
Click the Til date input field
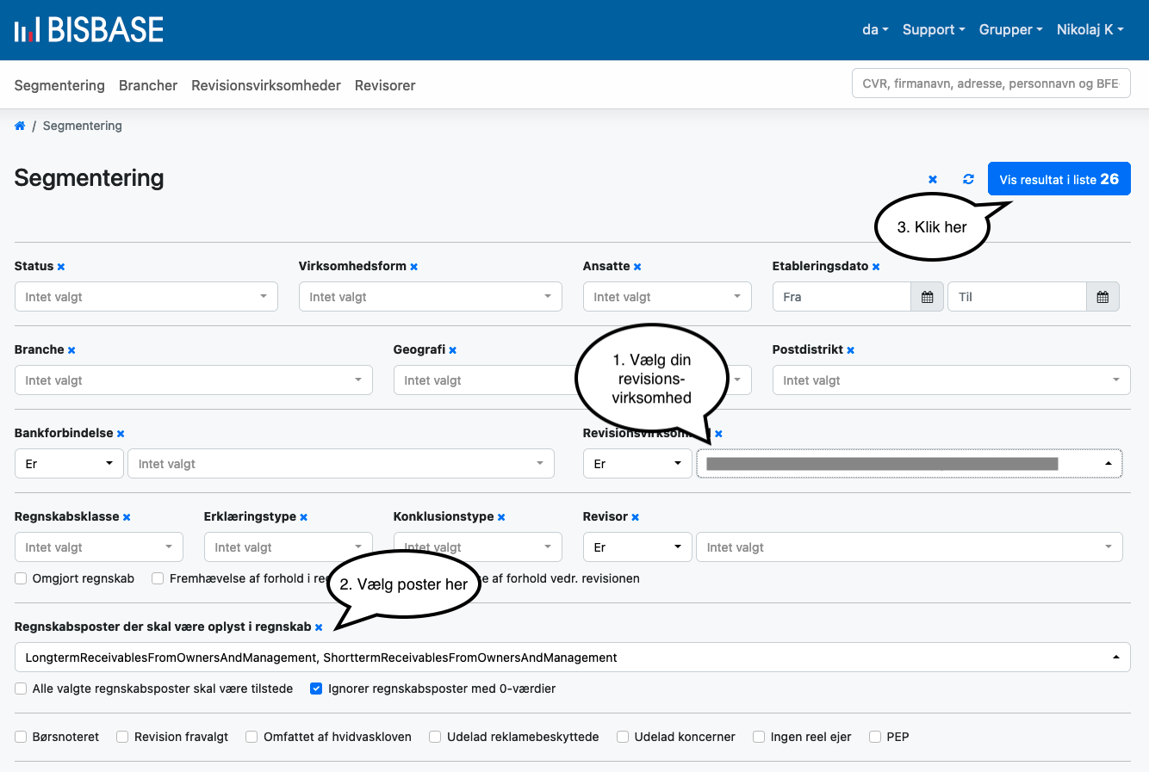[1017, 297]
